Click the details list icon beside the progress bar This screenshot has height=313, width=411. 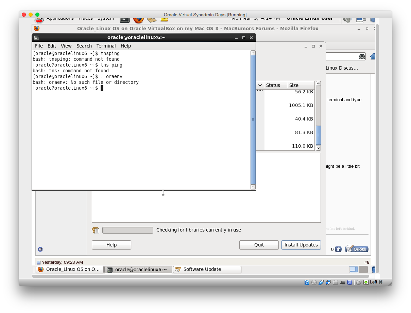96,230
